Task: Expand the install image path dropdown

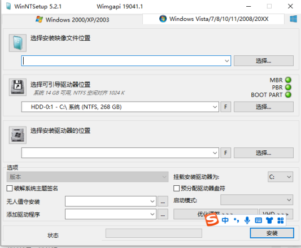Action: click(226, 61)
